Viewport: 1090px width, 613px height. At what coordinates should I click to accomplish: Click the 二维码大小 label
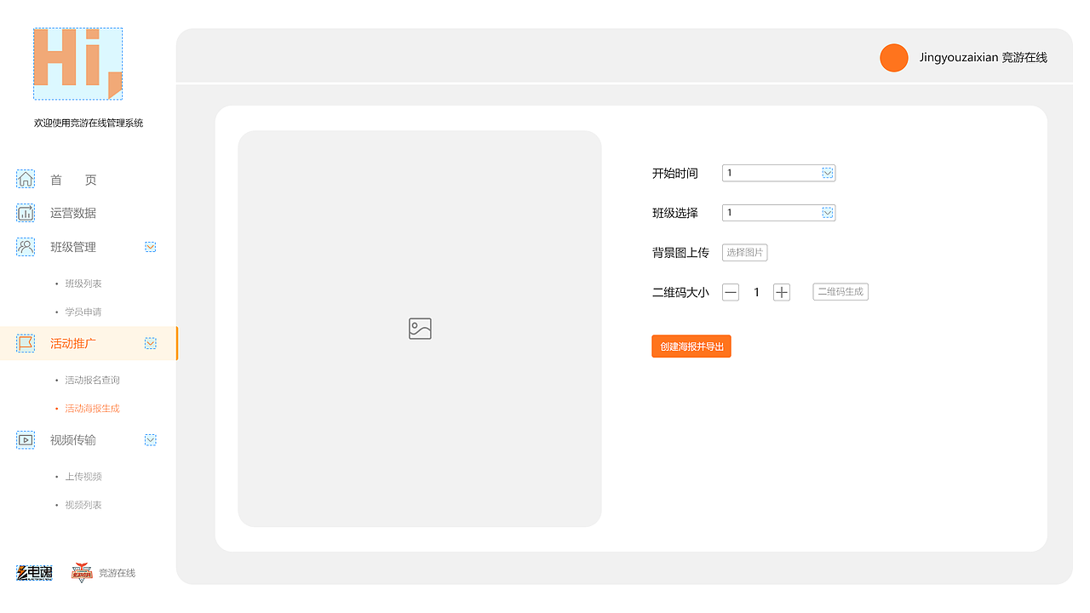(680, 292)
